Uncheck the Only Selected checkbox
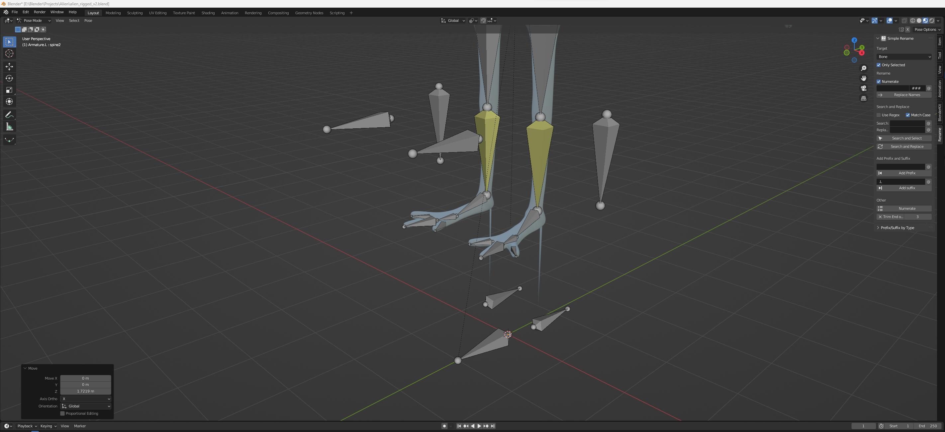 tap(879, 65)
